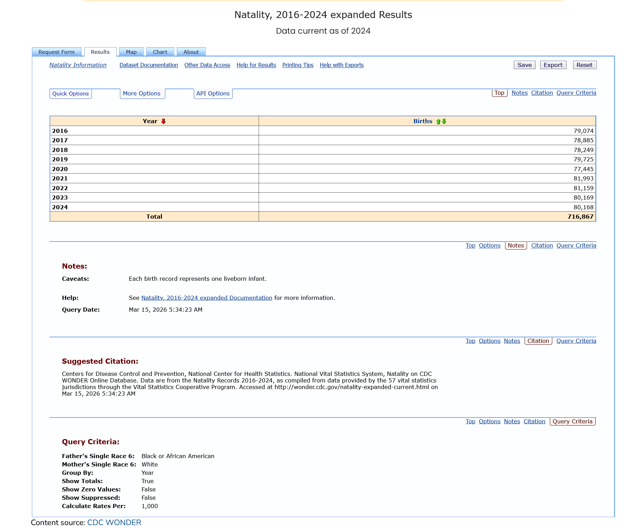This screenshot has width=640, height=531.
Task: Click the boxed Top link above the results table
Action: tap(500, 93)
